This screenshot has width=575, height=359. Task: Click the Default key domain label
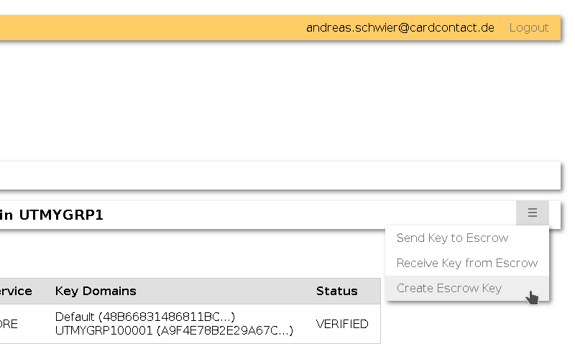click(x=75, y=317)
